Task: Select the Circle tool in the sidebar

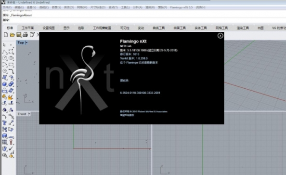Action: pyautogui.click(x=4, y=58)
